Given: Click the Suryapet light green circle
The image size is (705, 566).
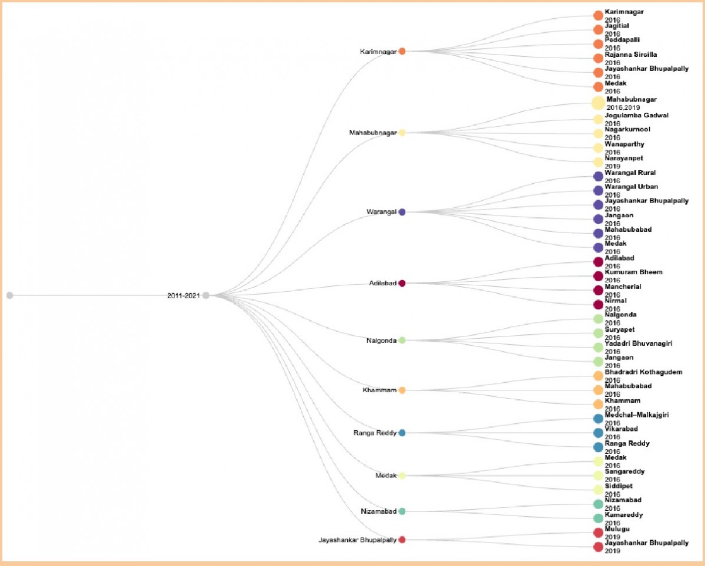Looking at the screenshot, I should pyautogui.click(x=598, y=333).
